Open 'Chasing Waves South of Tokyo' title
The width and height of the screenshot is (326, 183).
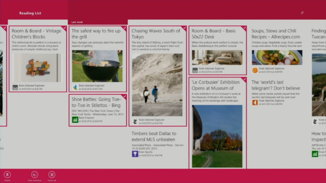coord(156,34)
